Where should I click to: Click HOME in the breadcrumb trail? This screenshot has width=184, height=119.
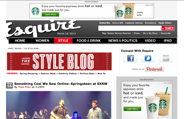(10, 49)
